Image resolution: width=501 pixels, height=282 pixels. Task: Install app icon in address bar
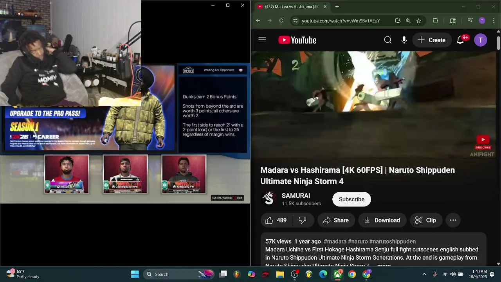[x=398, y=21]
